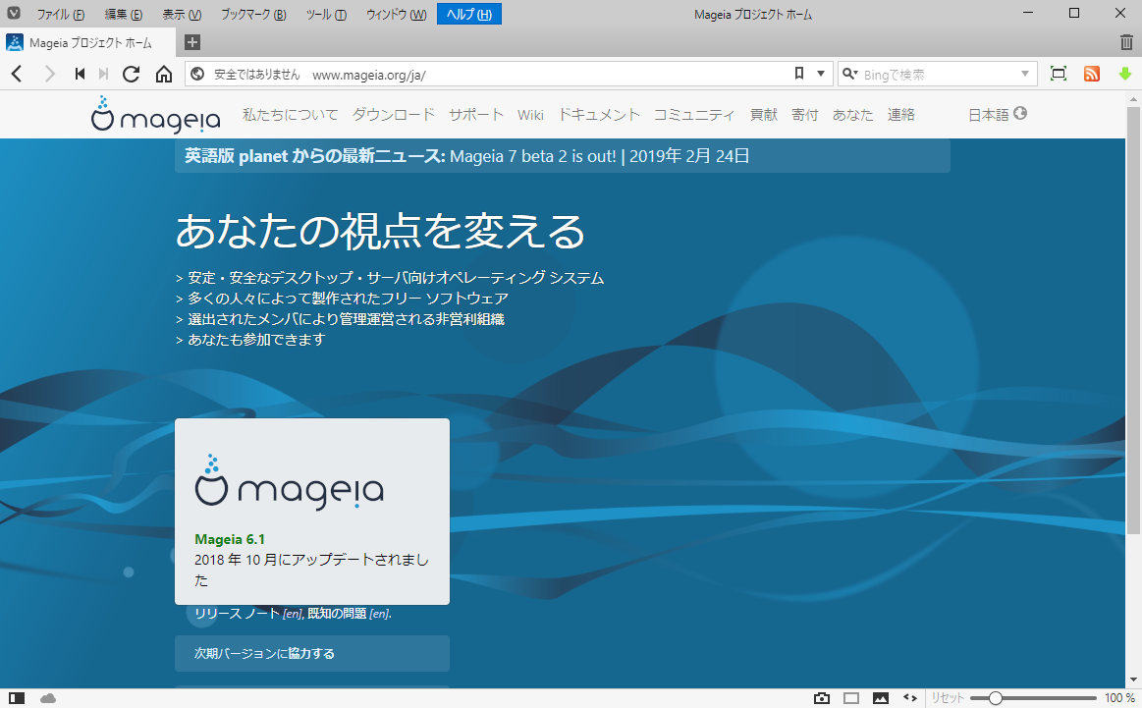Viewport: 1142px width, 708px height.
Task: Go to the home page
Action: (164, 74)
